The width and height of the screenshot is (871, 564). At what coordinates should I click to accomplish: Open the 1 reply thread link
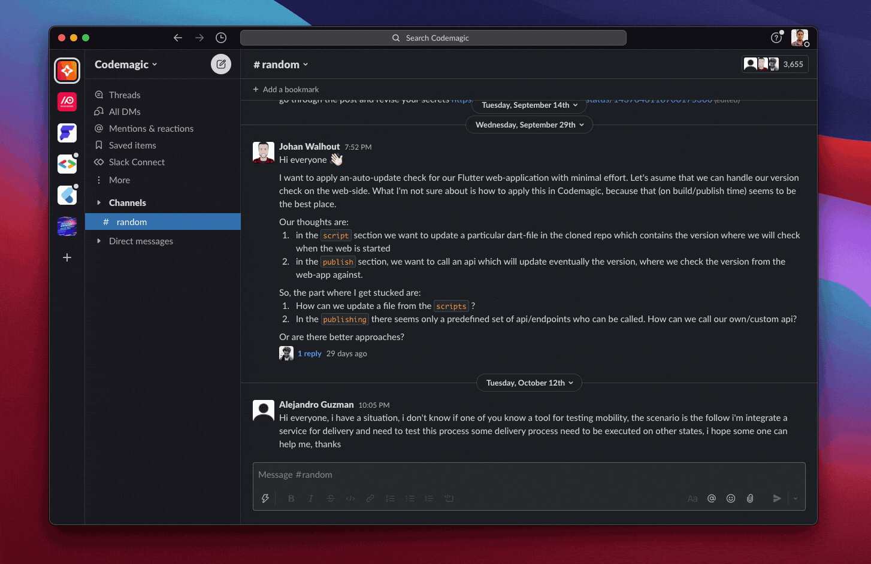310,354
